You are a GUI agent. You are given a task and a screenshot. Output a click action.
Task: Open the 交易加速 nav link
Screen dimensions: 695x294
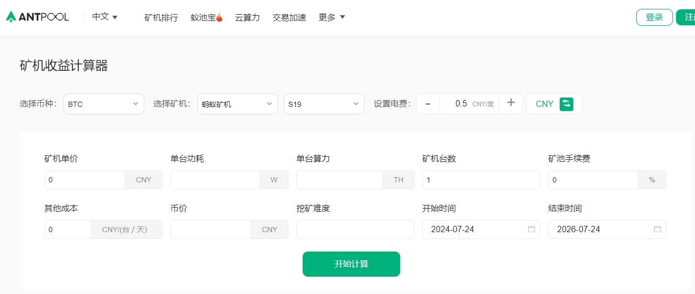(x=289, y=17)
